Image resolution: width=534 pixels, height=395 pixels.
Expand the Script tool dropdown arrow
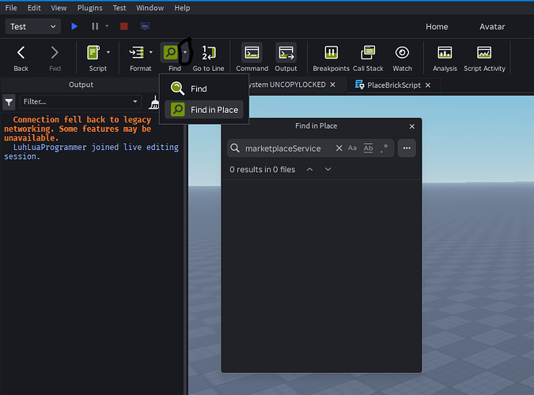click(108, 52)
